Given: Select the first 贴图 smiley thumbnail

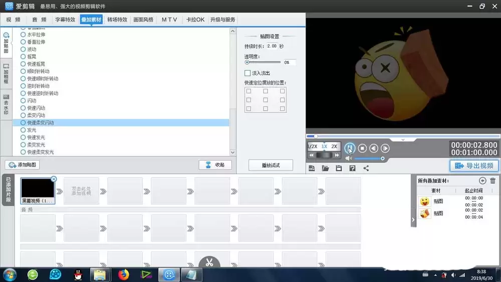Looking at the screenshot, I should pyautogui.click(x=425, y=201).
